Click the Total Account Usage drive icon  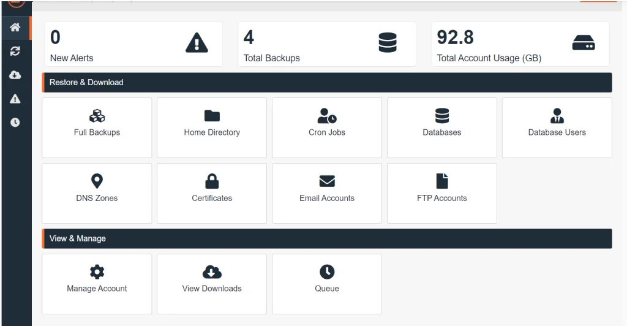(584, 43)
